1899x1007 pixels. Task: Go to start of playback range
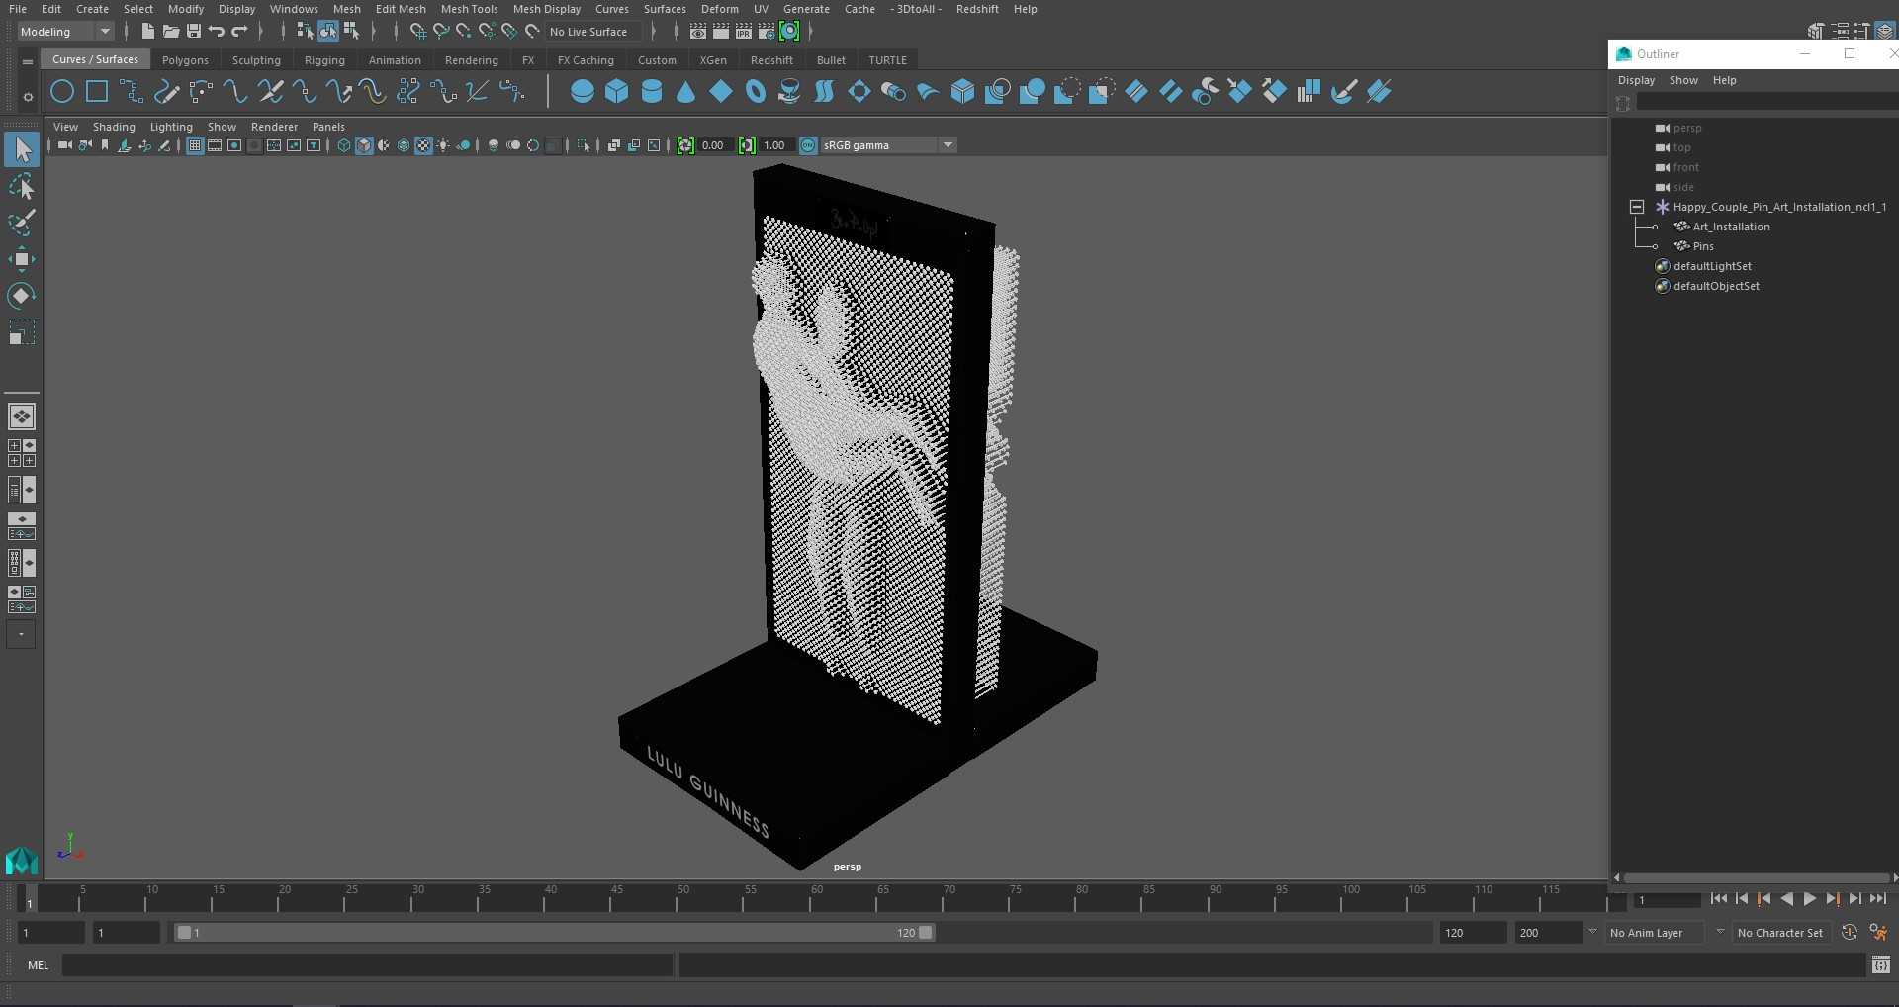click(1718, 899)
